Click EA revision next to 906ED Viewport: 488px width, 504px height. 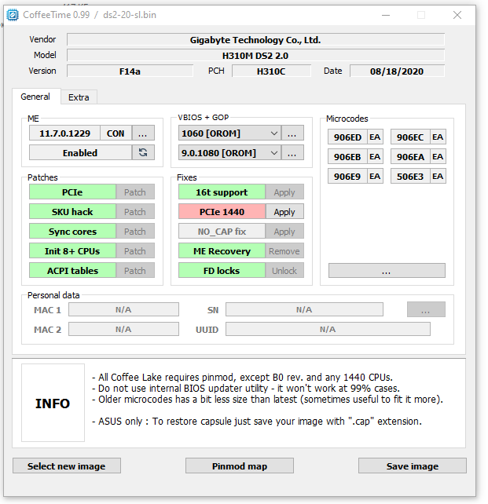pos(375,137)
